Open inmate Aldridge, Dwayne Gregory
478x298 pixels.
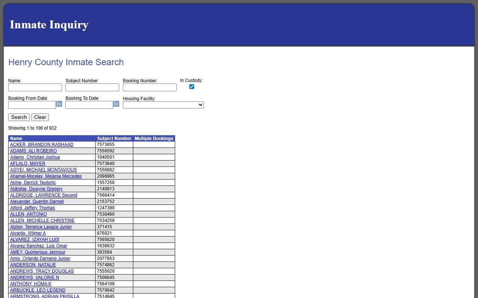click(x=36, y=189)
